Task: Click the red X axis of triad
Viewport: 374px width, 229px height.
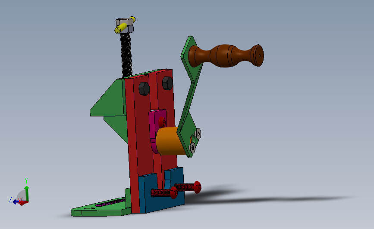Action: 23,203
